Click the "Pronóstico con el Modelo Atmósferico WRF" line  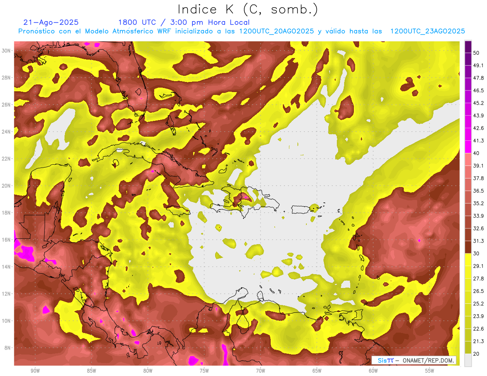[x=241, y=31]
